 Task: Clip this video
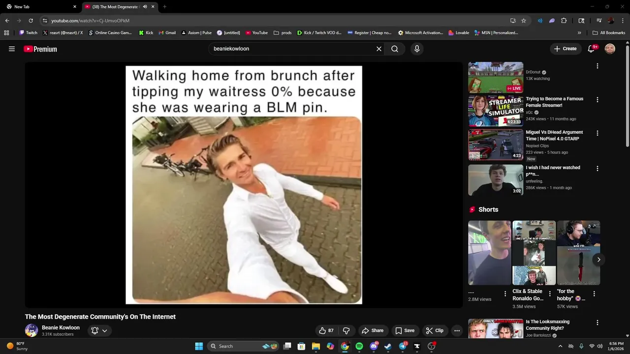point(435,330)
